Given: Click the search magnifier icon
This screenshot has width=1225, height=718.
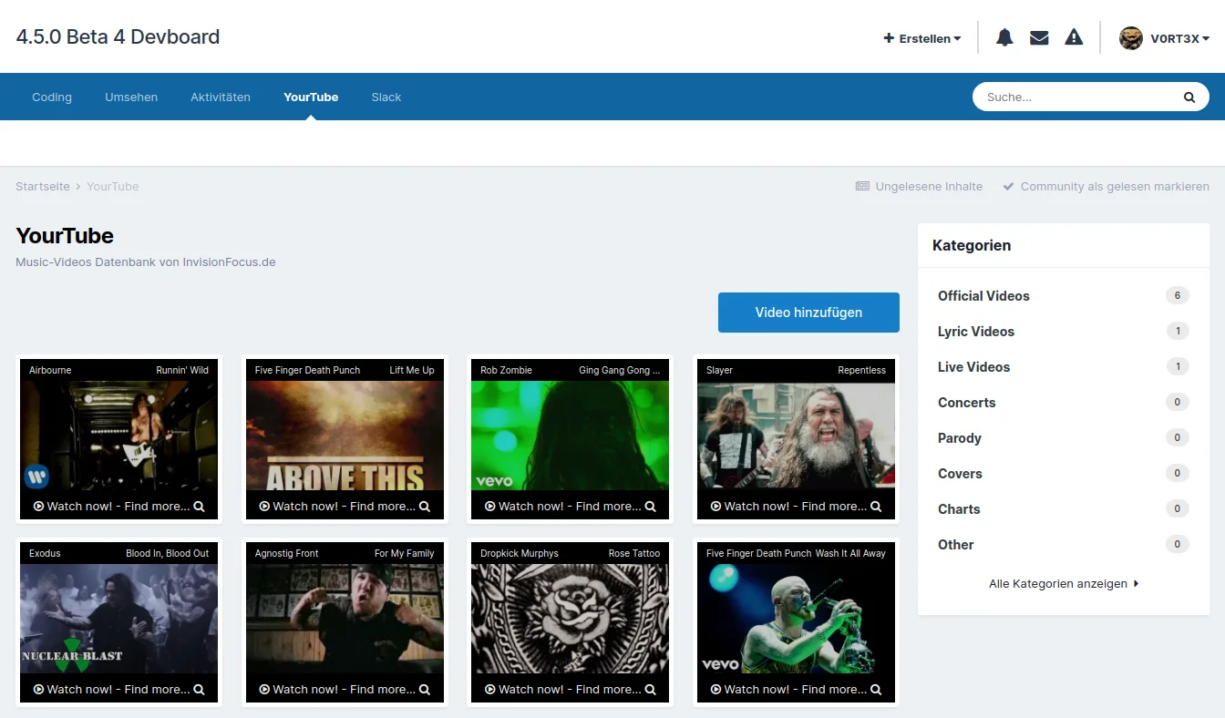Looking at the screenshot, I should [x=1189, y=97].
